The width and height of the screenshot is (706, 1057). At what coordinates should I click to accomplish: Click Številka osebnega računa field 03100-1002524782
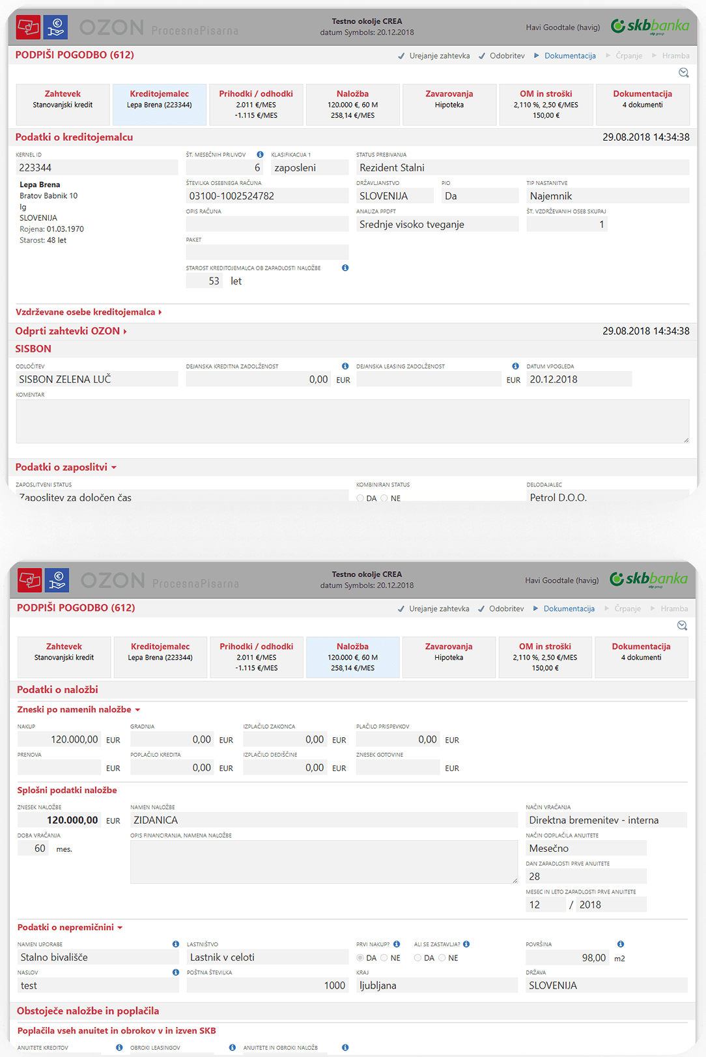(x=268, y=196)
